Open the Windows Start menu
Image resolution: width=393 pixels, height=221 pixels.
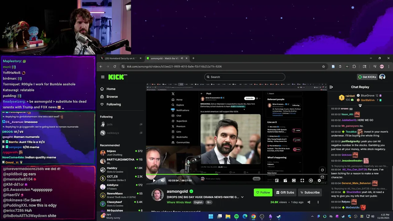pyautogui.click(x=211, y=216)
